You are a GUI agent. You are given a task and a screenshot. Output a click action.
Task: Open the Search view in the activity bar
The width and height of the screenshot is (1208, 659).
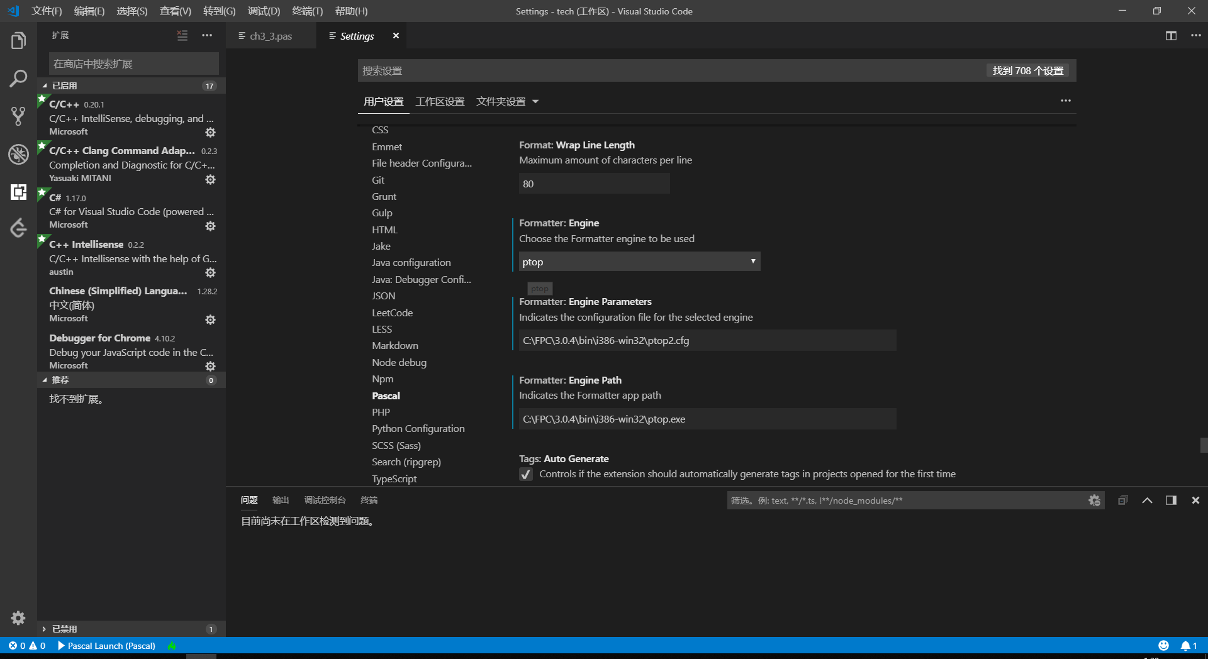pos(18,79)
